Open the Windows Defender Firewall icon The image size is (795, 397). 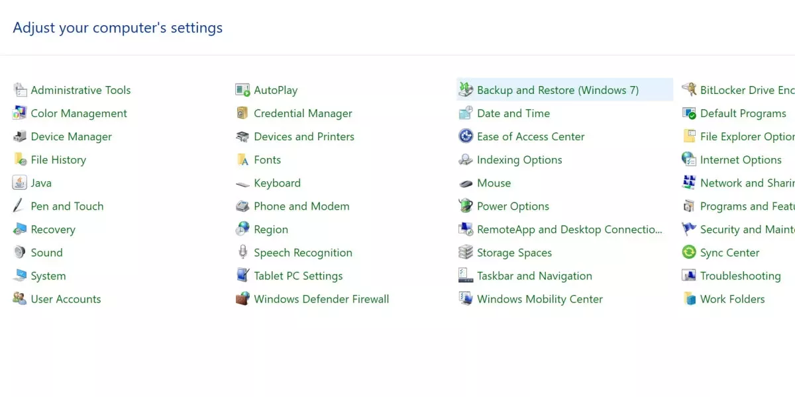coord(242,299)
